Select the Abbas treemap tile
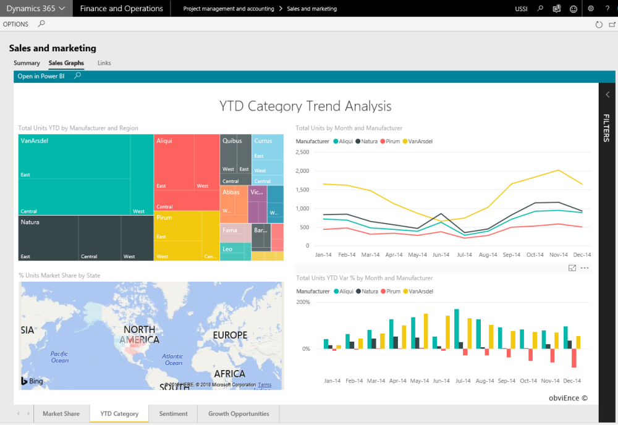Viewport: 618px width, 425px height. click(x=234, y=204)
